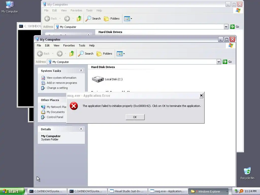Viewport: 260px width, 195px height.
Task: Switch to msg.exe - Application taskbar button
Action: (168, 191)
